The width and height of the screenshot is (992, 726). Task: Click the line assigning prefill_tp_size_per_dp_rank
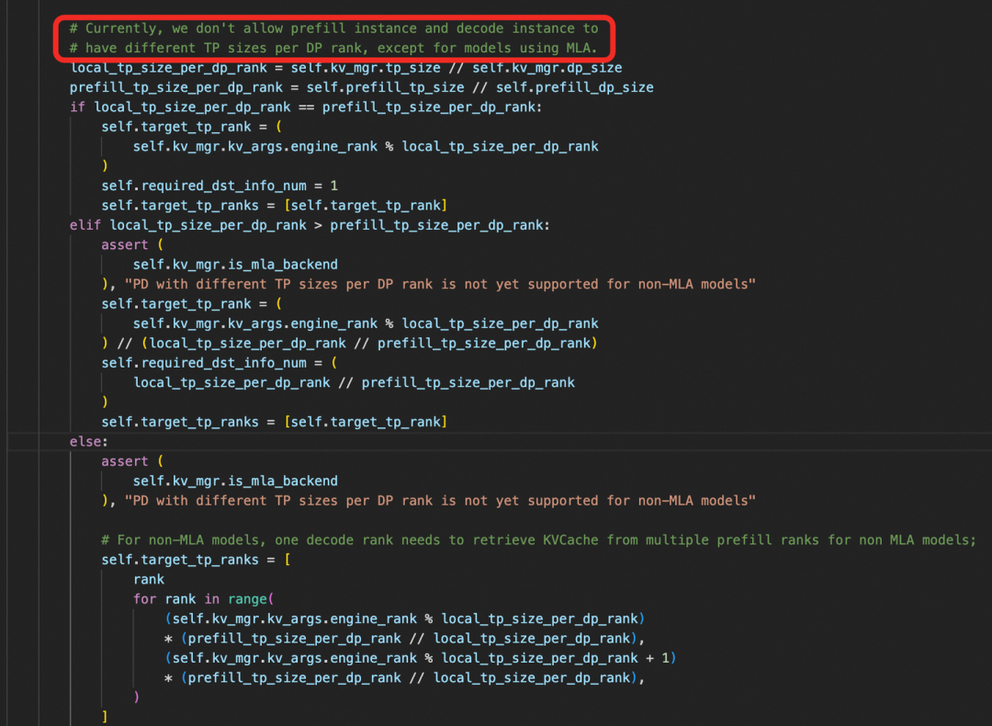(361, 87)
